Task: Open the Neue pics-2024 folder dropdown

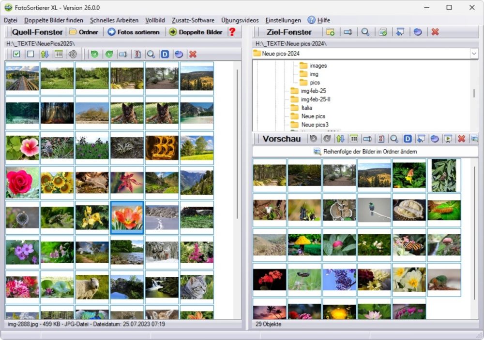Action: click(x=474, y=54)
